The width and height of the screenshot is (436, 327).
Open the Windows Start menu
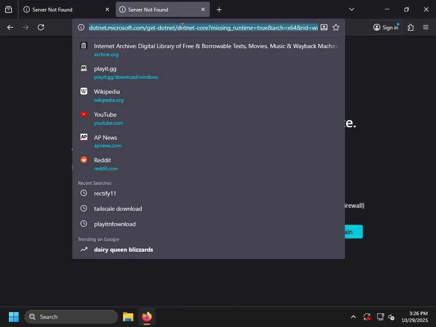[x=14, y=317]
